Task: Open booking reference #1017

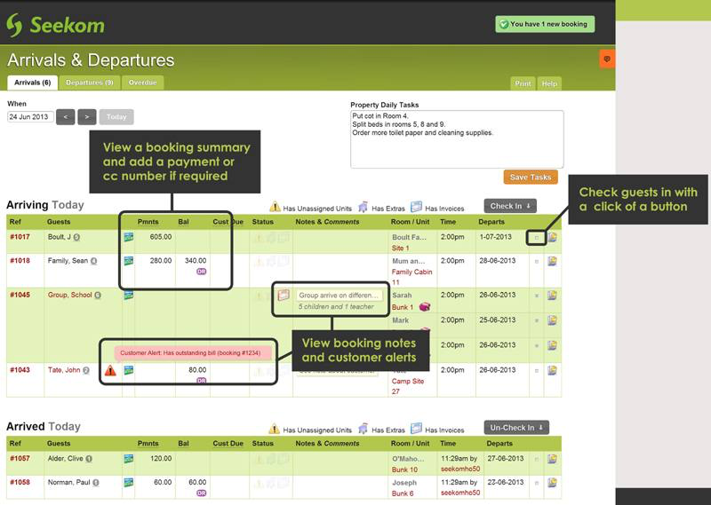Action: (x=20, y=237)
